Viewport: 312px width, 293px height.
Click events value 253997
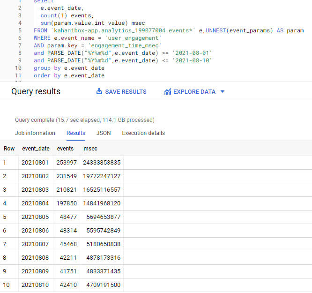pos(67,163)
